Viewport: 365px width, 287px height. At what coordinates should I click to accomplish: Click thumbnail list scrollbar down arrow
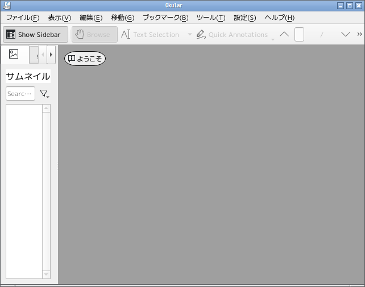pyautogui.click(x=46, y=274)
